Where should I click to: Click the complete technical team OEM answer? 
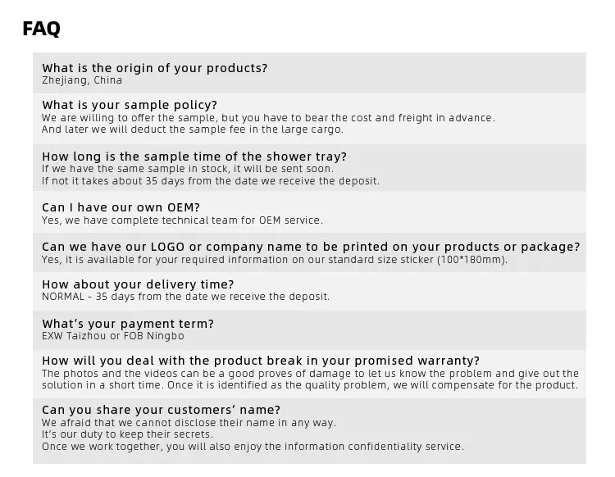pos(182,220)
